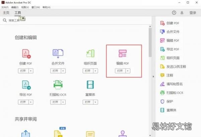
Task: Click the 注释 label in sidebar
Action: pyautogui.click(x=170, y=75)
